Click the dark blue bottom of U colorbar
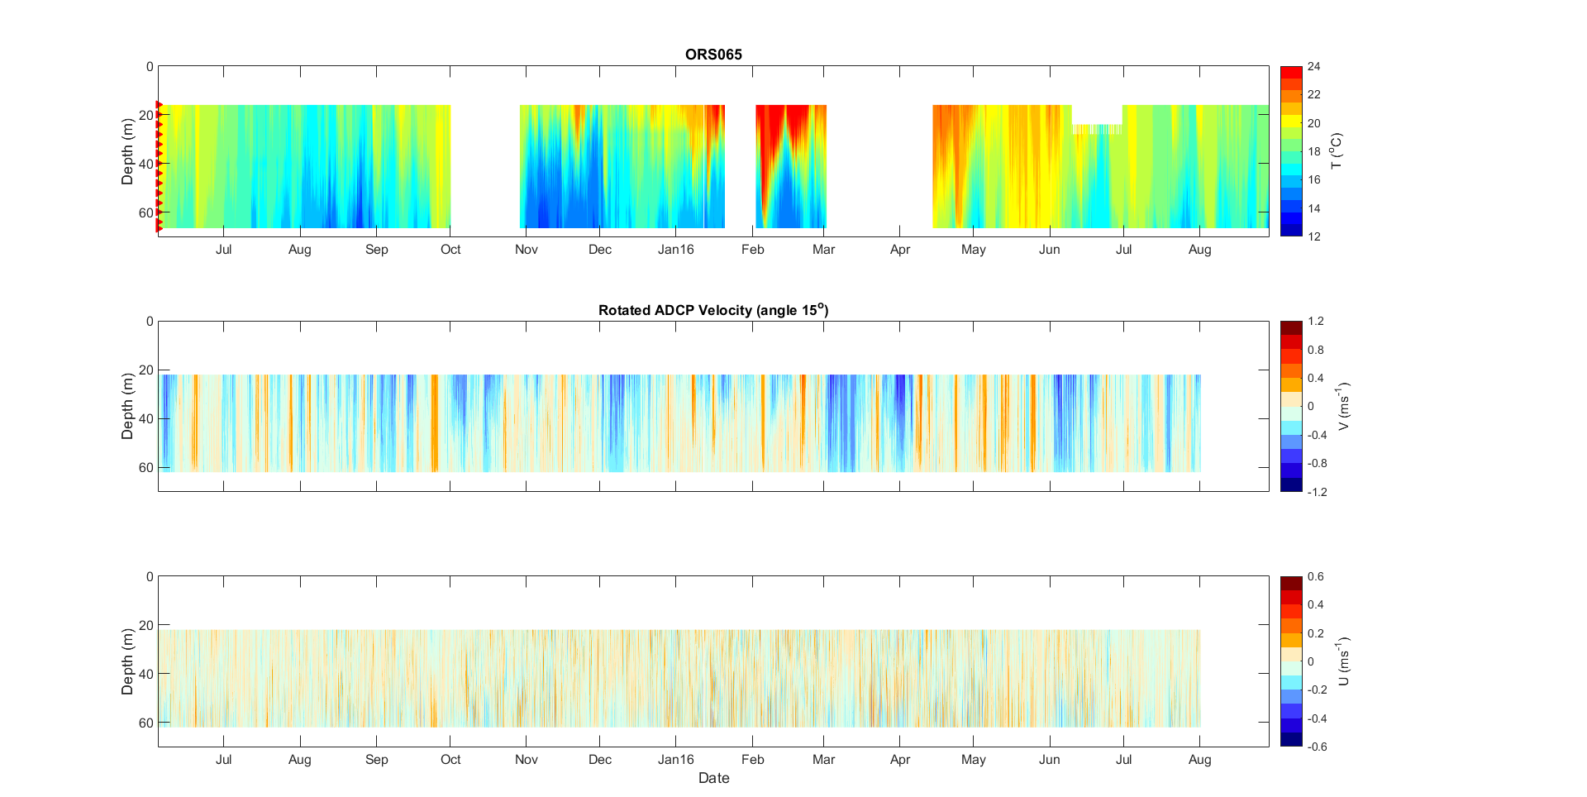 [1290, 740]
